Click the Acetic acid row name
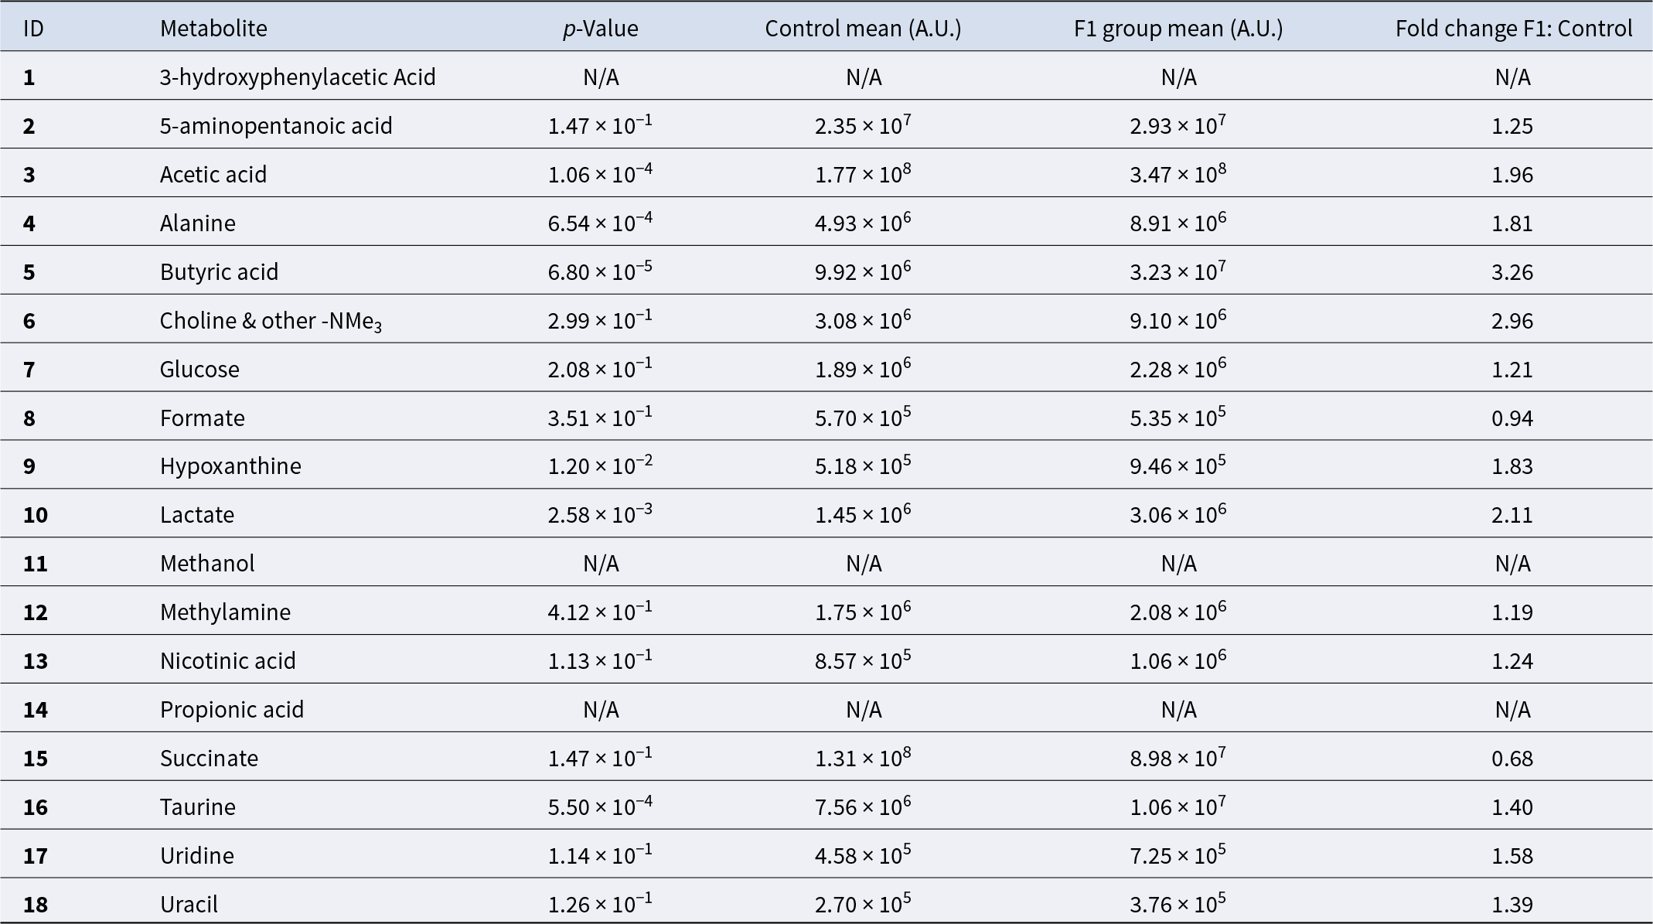1653x924 pixels. pos(213,175)
